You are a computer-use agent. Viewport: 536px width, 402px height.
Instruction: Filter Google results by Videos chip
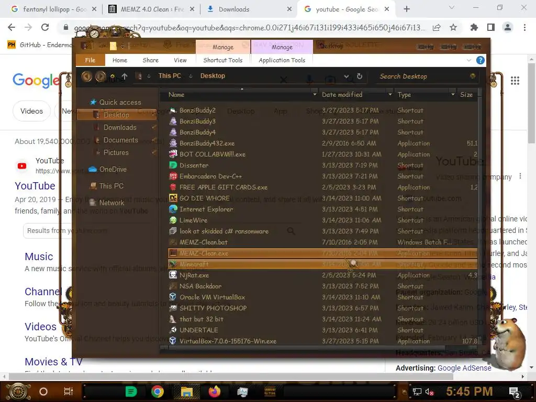tap(31, 111)
